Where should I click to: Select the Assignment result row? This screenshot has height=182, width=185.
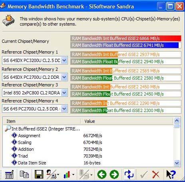coord(88,136)
